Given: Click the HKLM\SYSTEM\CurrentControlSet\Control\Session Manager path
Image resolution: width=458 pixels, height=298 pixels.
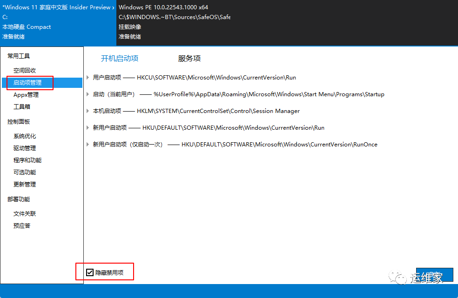Looking at the screenshot, I should click(218, 111).
